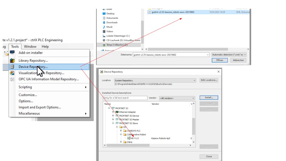Click the PROFINET IO Slave node icon
The width and height of the screenshot is (286, 161).
point(117,123)
